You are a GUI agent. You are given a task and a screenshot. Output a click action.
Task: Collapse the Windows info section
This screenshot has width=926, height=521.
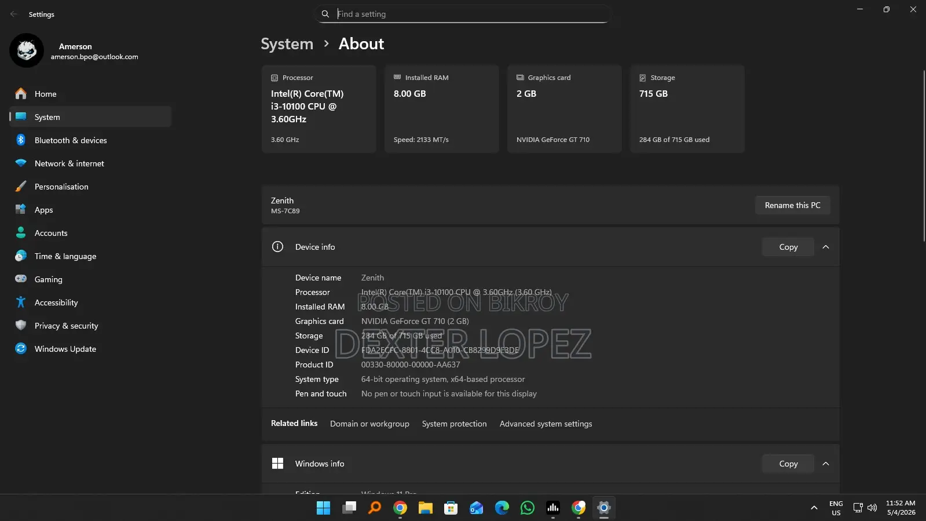point(826,464)
